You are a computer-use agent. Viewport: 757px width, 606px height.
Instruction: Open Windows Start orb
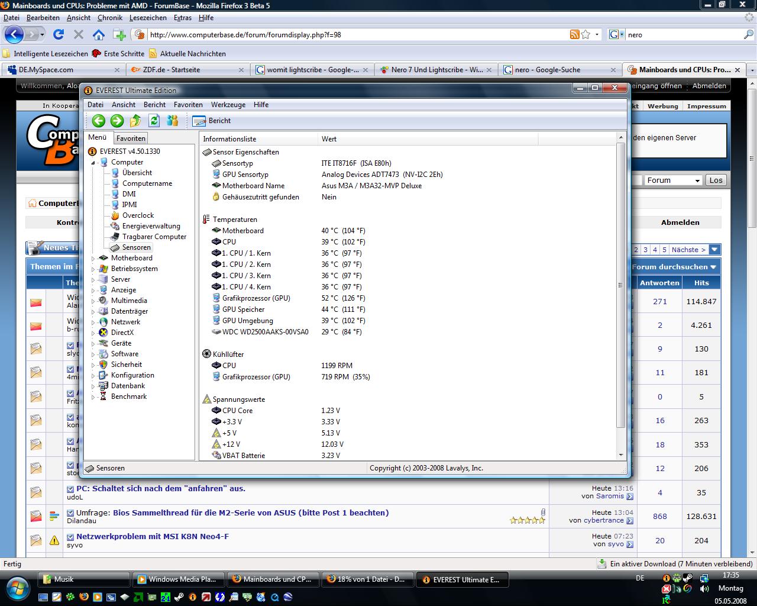[x=18, y=587]
